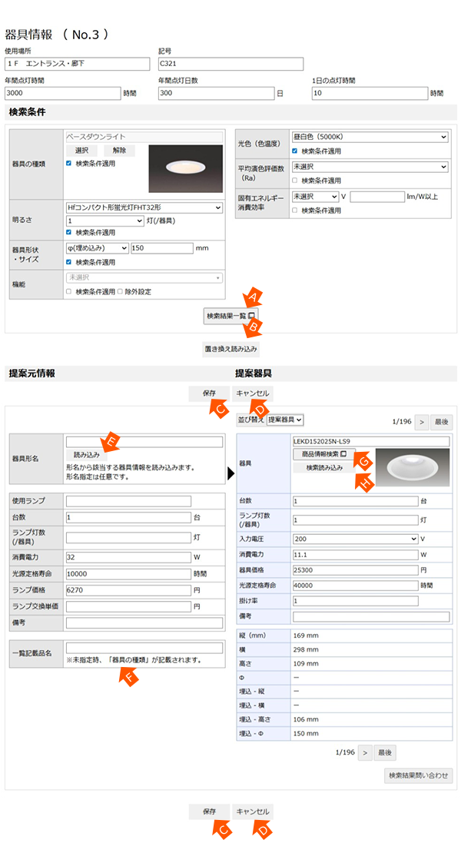Open the 並び替え sort dropdown

(285, 420)
